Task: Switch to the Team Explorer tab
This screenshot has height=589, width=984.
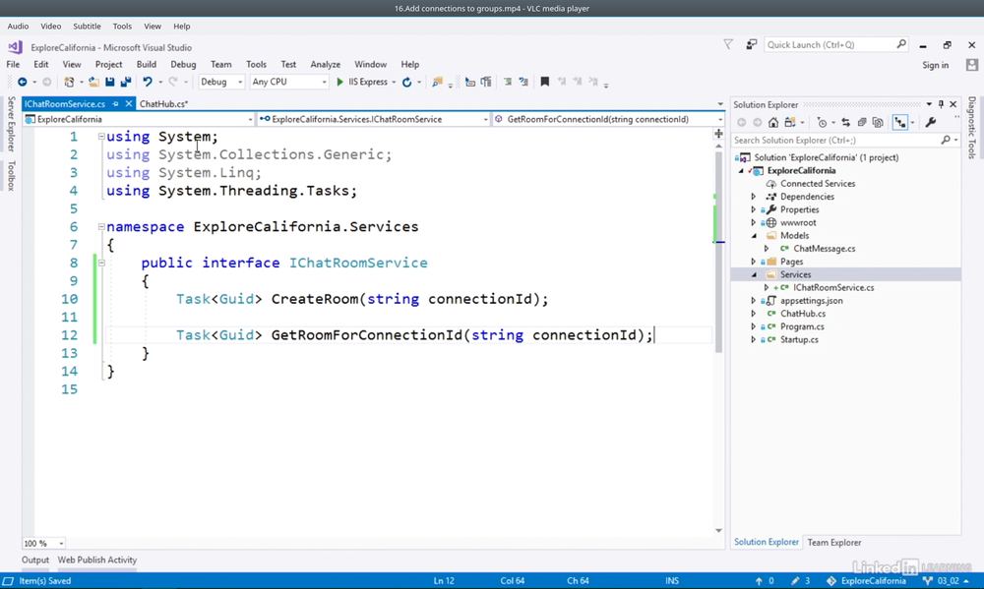Action: pyautogui.click(x=834, y=543)
